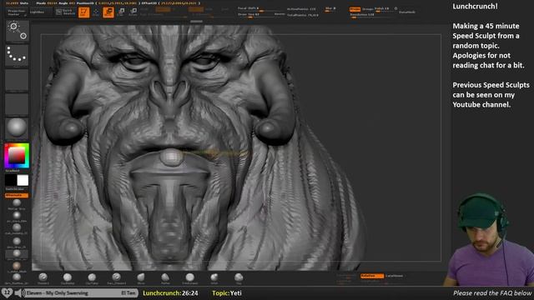Open the current brush stroke icon at top left

[17, 31]
